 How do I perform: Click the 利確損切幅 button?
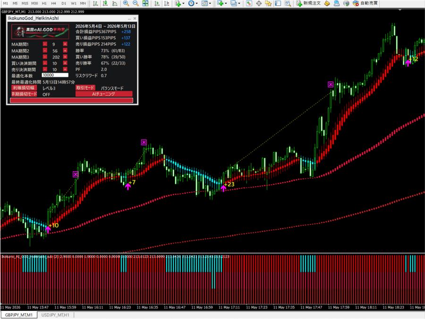pos(24,88)
